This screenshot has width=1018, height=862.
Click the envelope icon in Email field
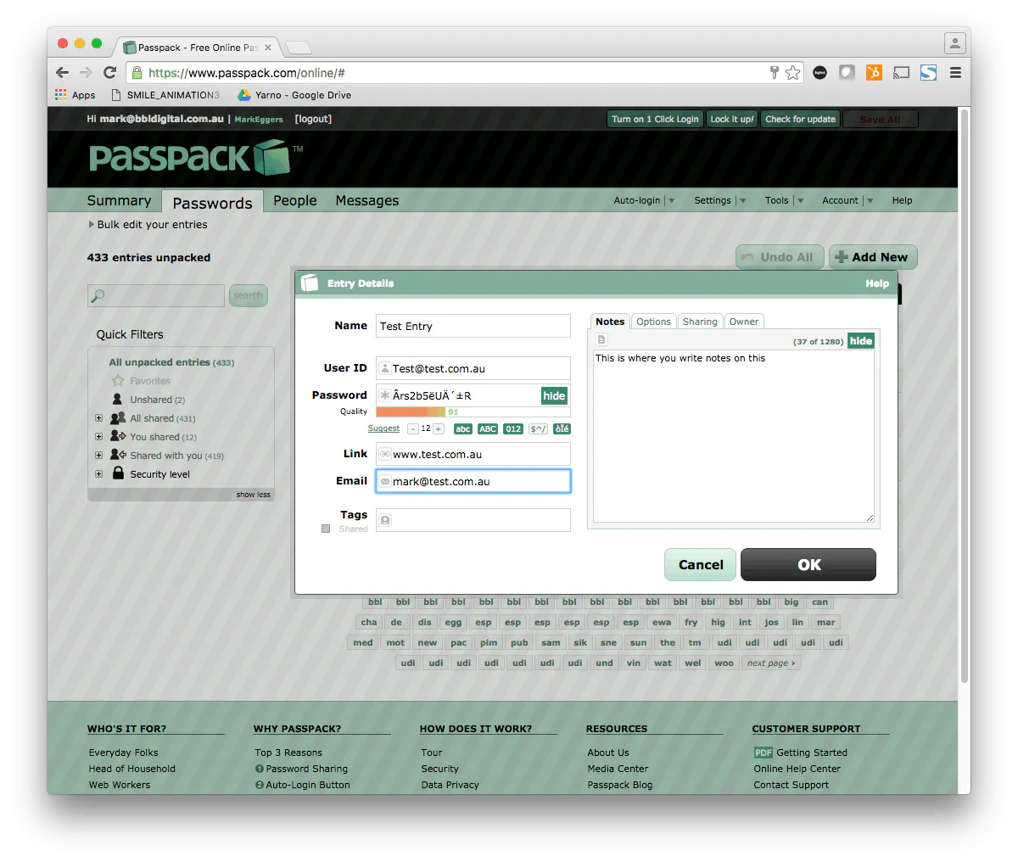click(x=384, y=481)
